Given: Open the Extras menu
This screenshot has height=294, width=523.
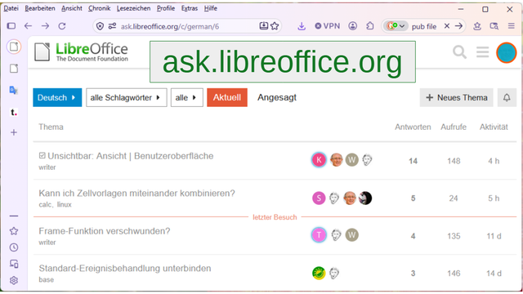Looking at the screenshot, I should 190,8.
